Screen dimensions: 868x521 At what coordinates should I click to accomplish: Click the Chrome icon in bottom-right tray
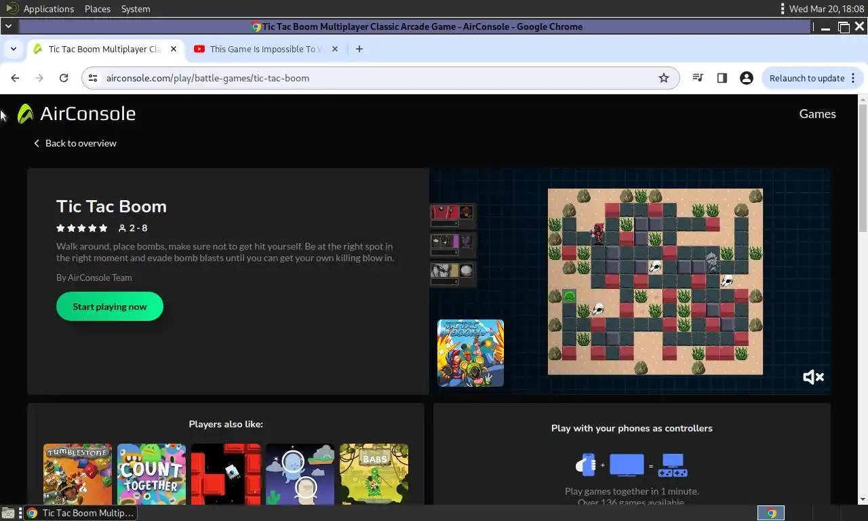click(771, 513)
